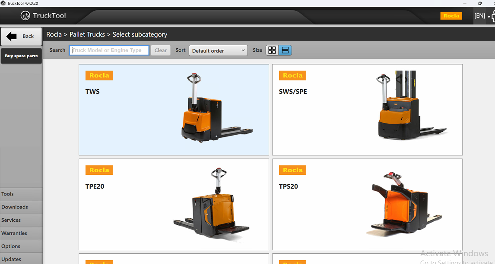Click the SWS/SPE model name text
Image resolution: width=495 pixels, height=264 pixels.
[x=293, y=92]
